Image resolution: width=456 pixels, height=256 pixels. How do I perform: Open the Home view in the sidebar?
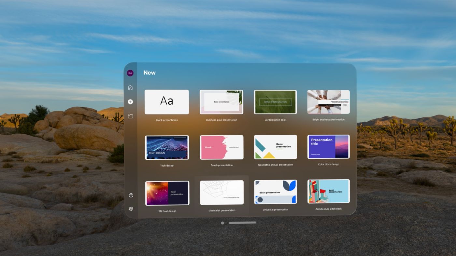[130, 87]
